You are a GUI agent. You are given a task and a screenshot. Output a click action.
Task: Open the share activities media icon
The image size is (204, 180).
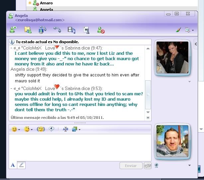[71, 30]
